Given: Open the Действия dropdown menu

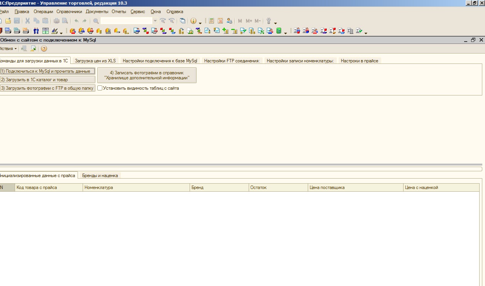Looking at the screenshot, I should coord(8,49).
